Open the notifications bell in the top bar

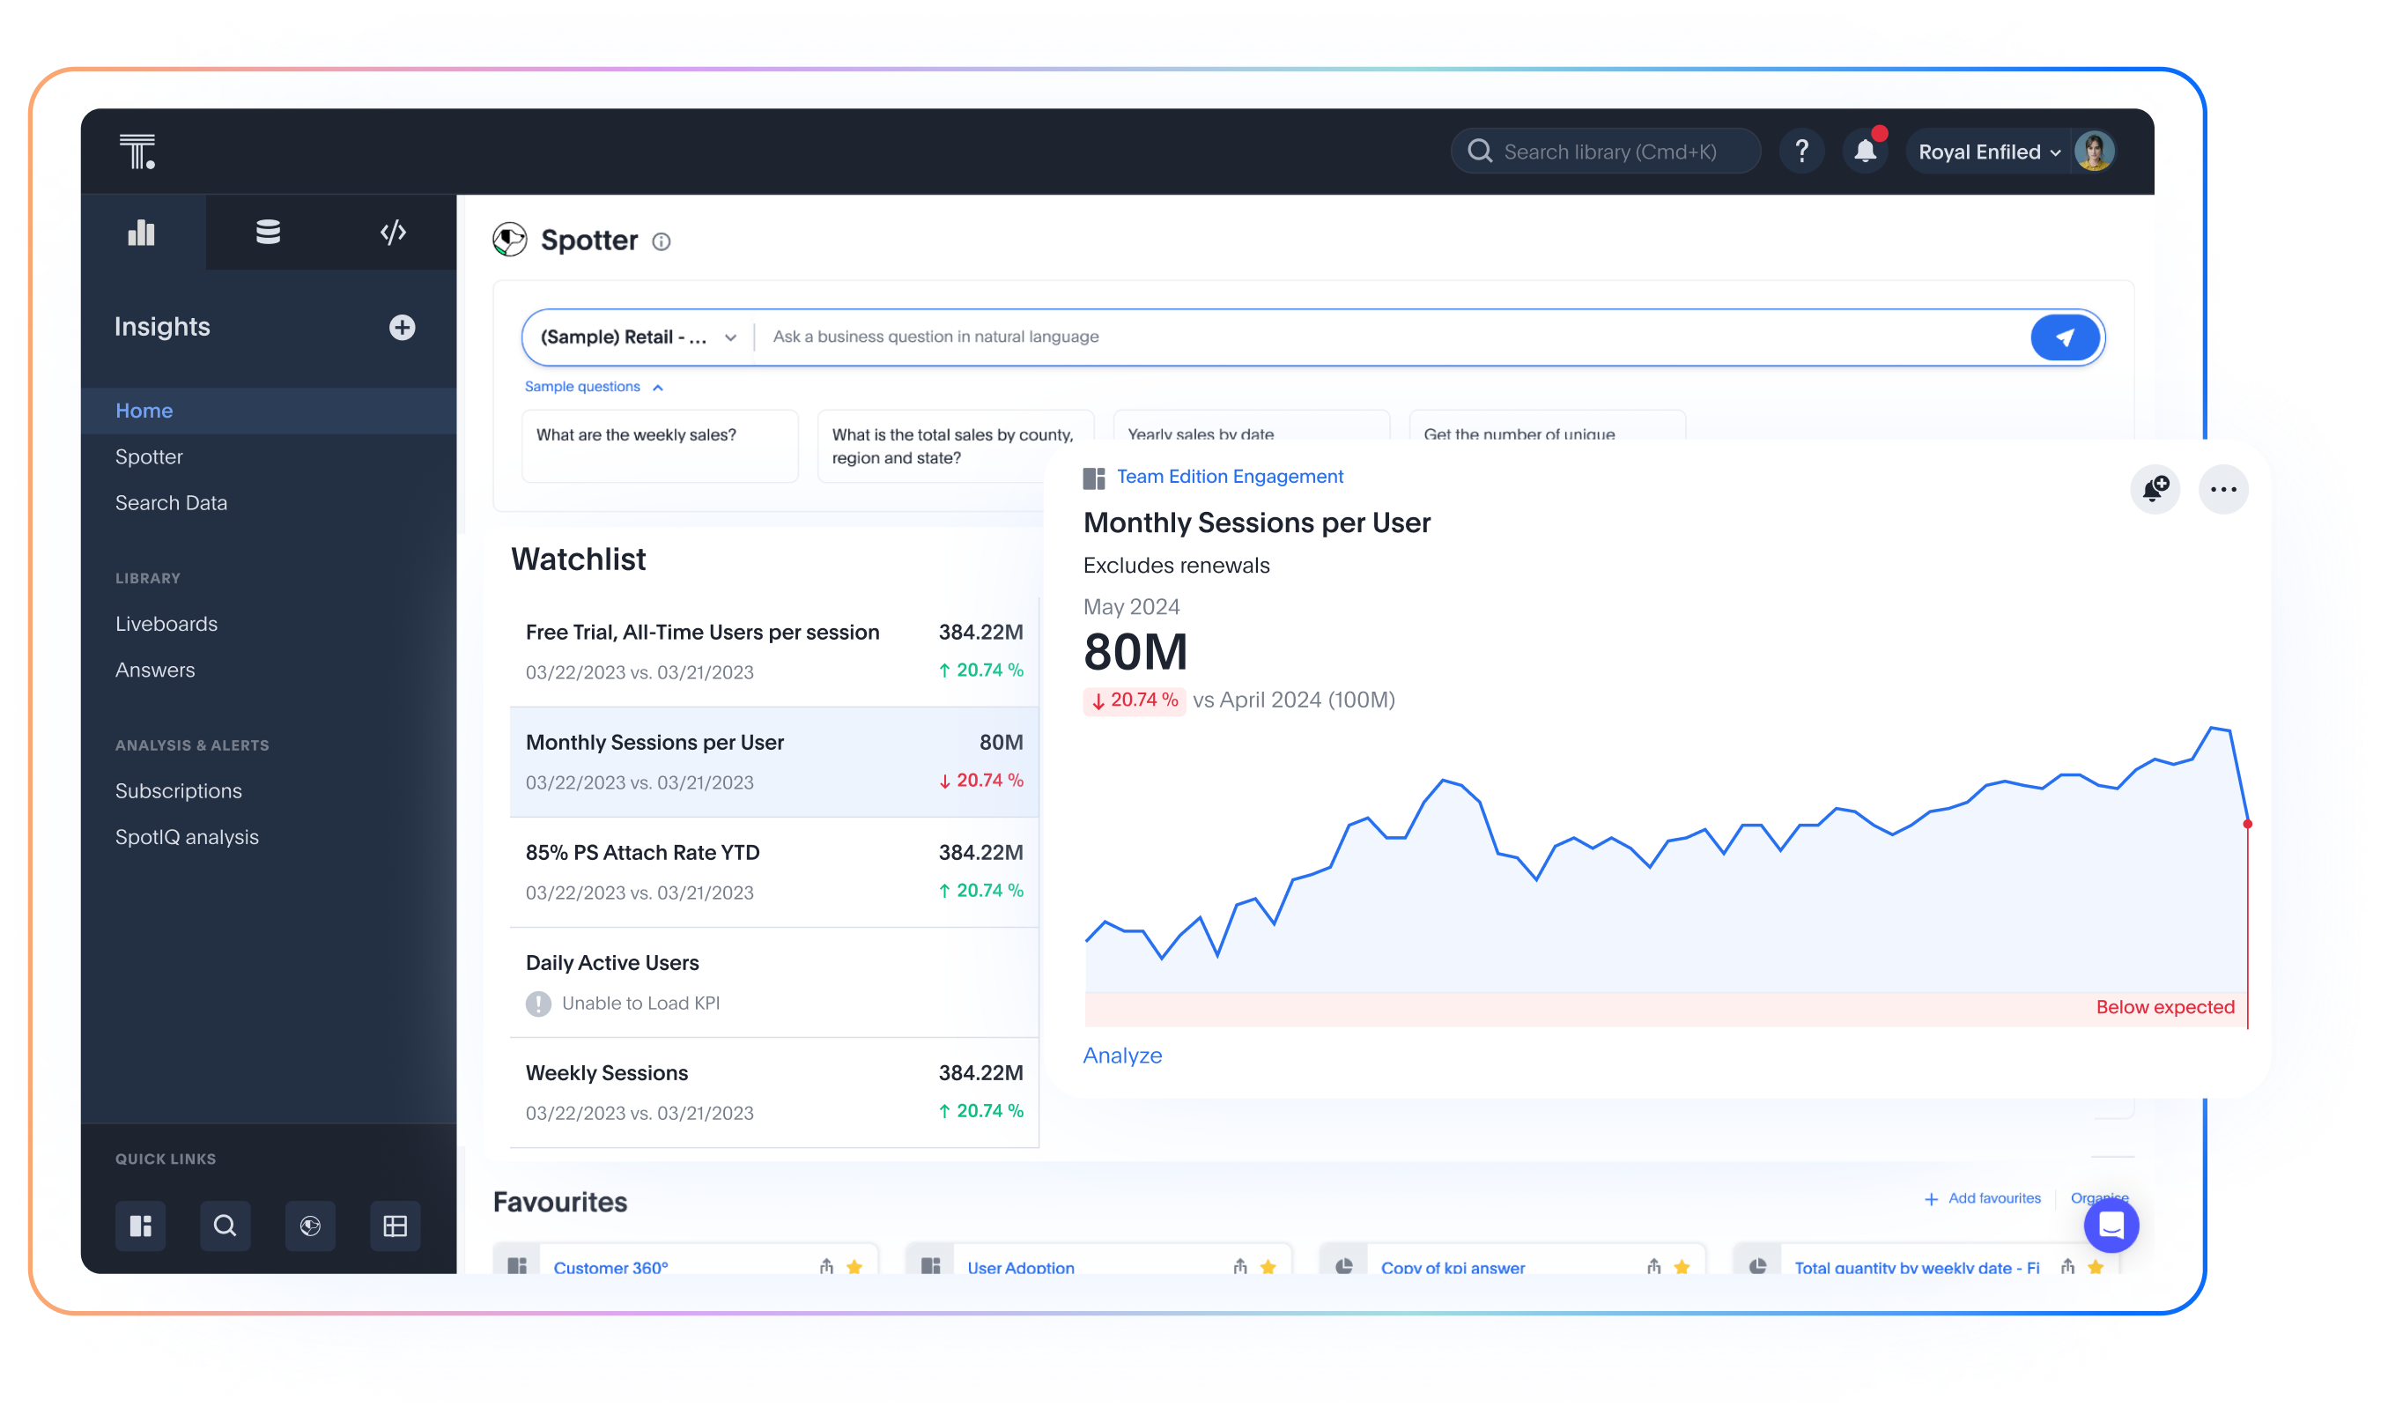pos(1865,151)
